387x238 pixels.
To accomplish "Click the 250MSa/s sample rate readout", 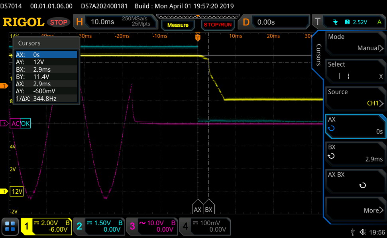I will coord(134,18).
